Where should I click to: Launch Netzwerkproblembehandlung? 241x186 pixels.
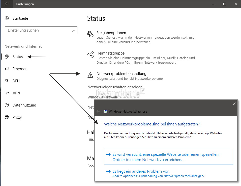tap(122, 74)
